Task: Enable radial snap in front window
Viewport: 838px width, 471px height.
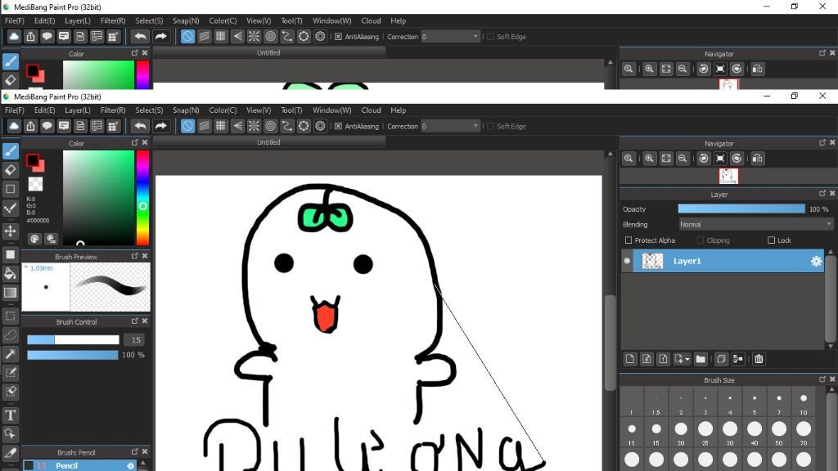Action: point(254,126)
